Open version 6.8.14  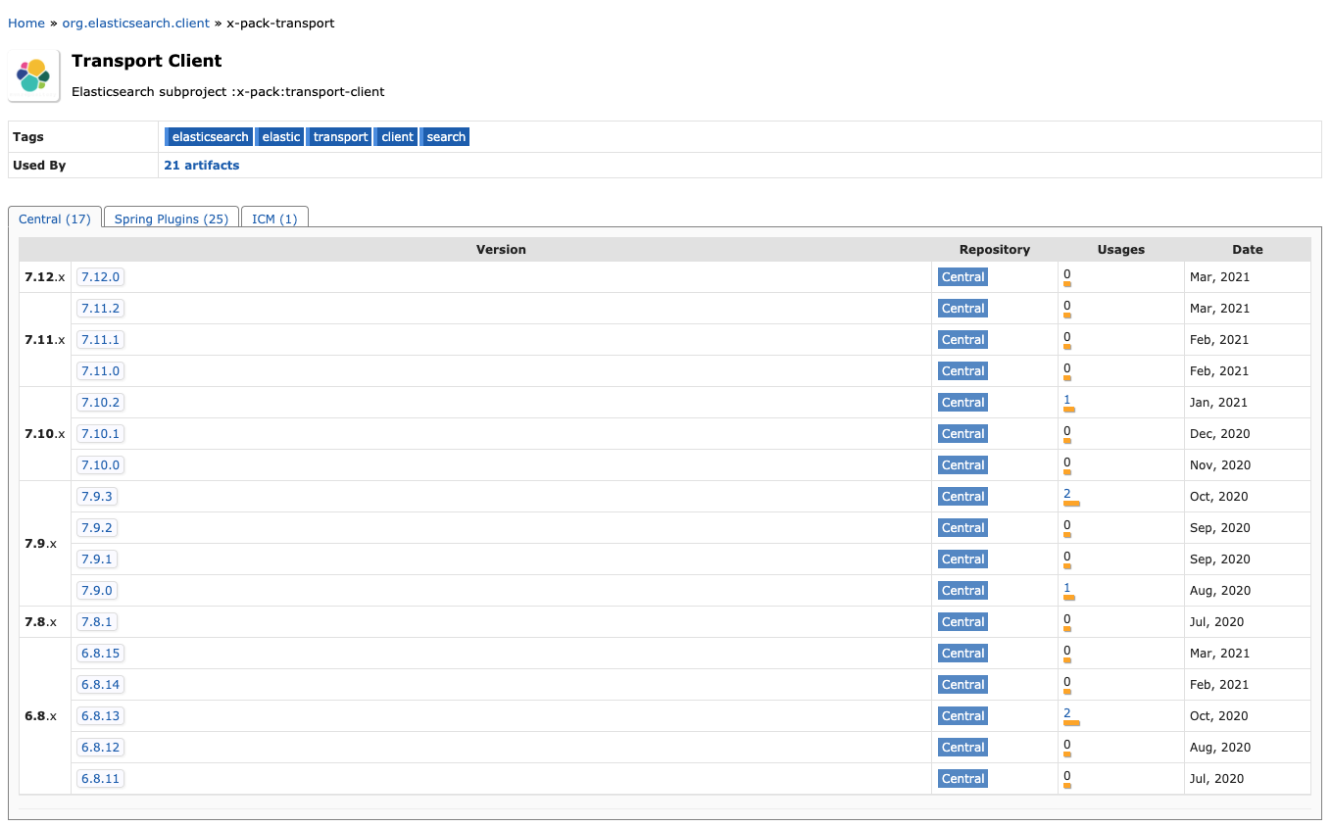click(100, 685)
